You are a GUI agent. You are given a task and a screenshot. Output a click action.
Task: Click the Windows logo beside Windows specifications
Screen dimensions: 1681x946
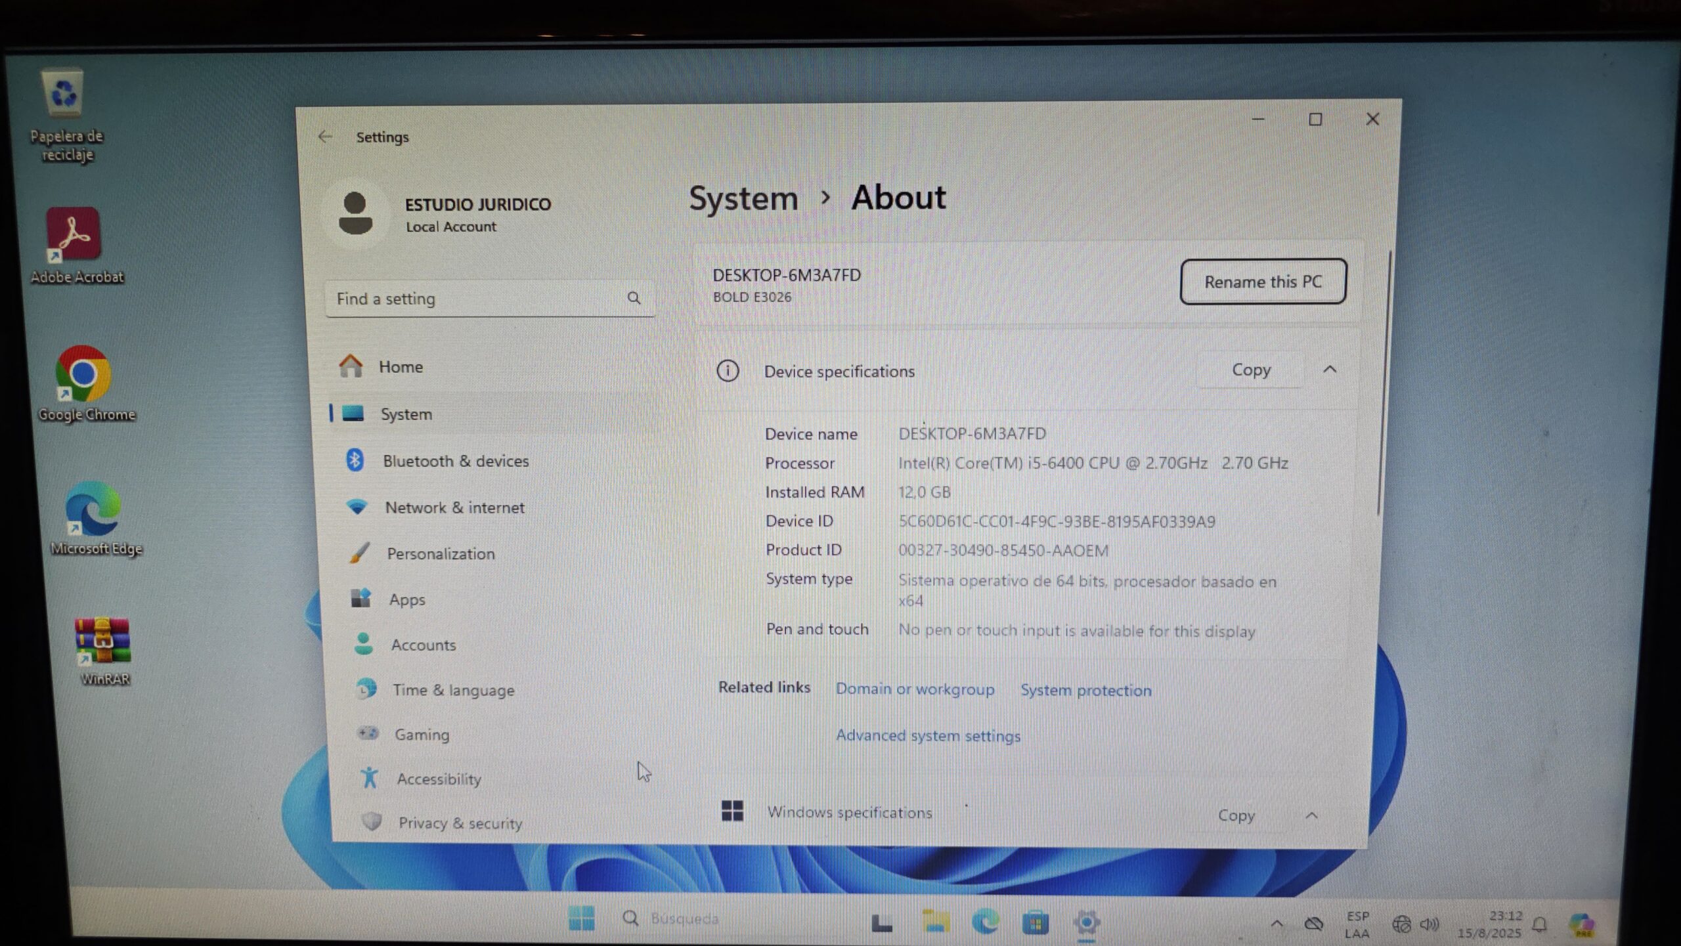[x=732, y=811]
